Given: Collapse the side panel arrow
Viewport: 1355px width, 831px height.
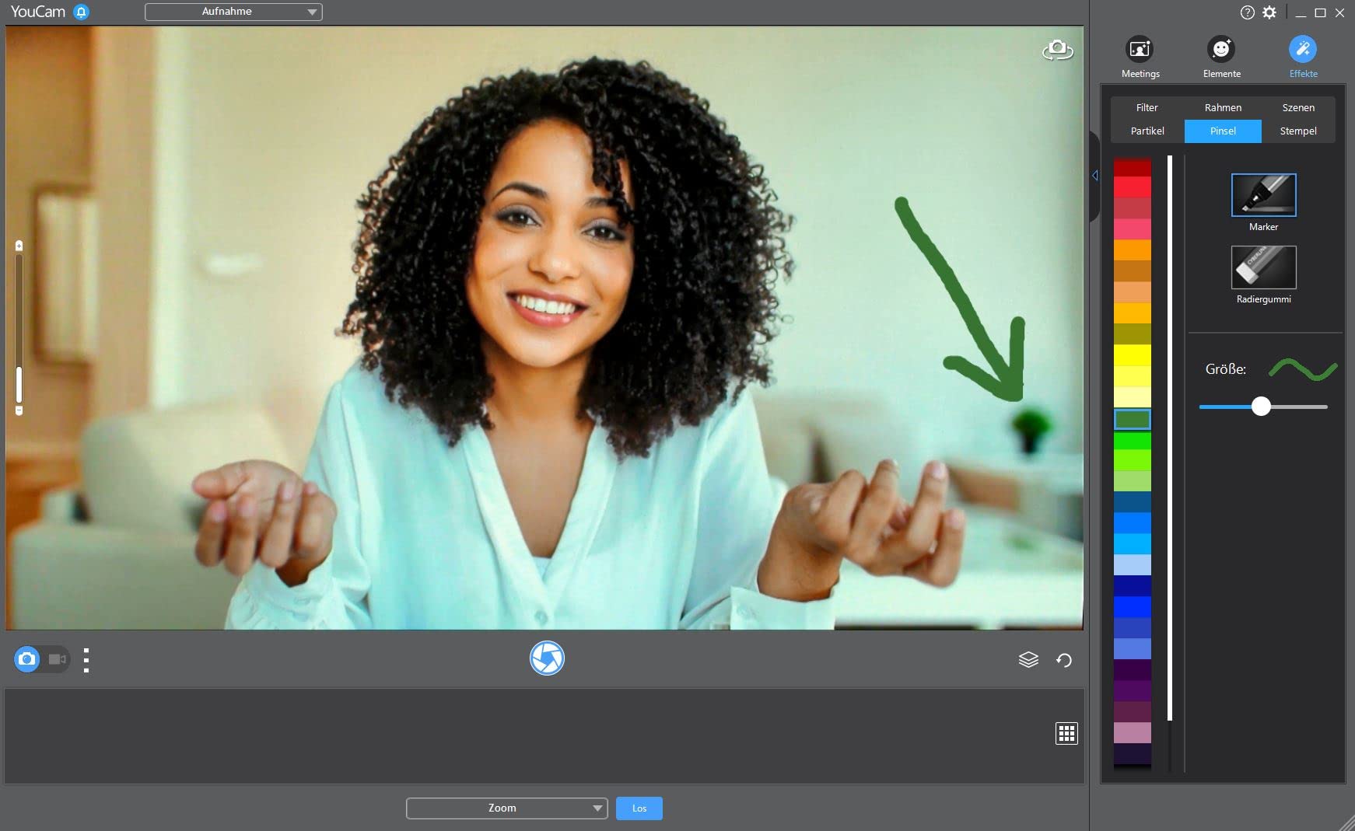Looking at the screenshot, I should (1094, 176).
